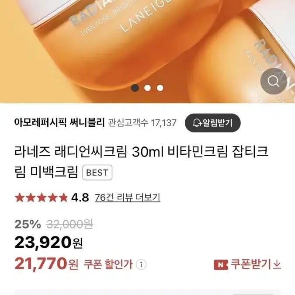This screenshot has width=295, height=295.
Task: Click the 관심고객수 17,137 counter
Action: tap(142, 123)
